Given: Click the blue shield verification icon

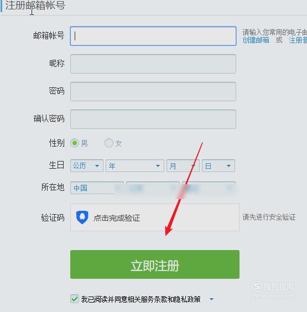Looking at the screenshot, I should tap(82, 217).
